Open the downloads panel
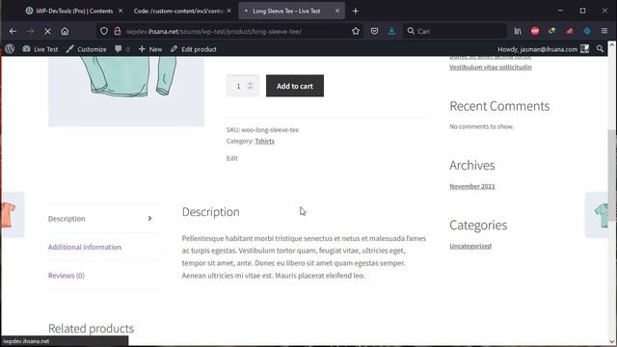 pos(391,31)
